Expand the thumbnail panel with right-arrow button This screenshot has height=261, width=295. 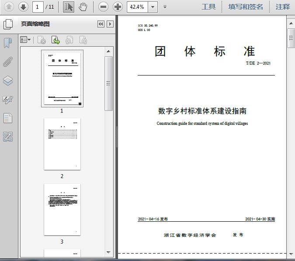tap(110, 24)
